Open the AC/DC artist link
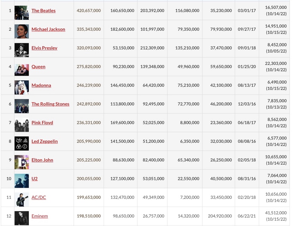 point(38,197)
